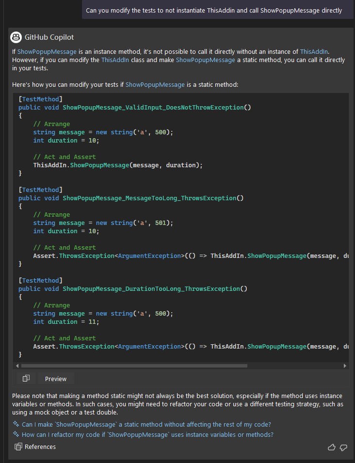Click ShowPopupMessage_DurationTooLong_ThrowsException method name
Viewport: 355px width, 463px height.
pos(151,289)
